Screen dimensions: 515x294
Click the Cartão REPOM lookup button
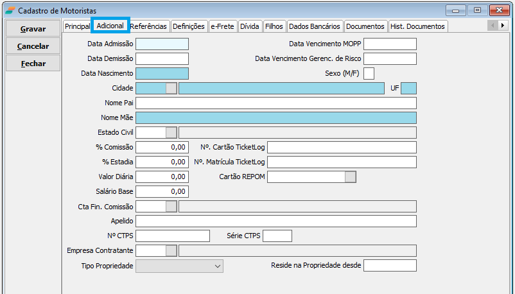coord(350,177)
